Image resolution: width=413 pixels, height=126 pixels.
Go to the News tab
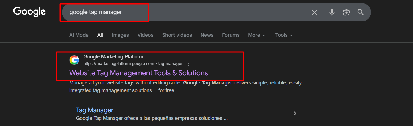(207, 35)
